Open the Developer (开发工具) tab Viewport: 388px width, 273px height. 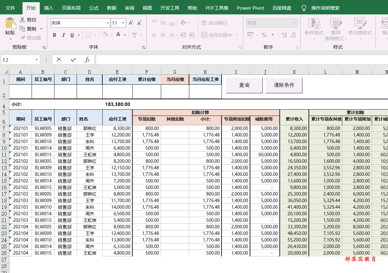tap(170, 8)
